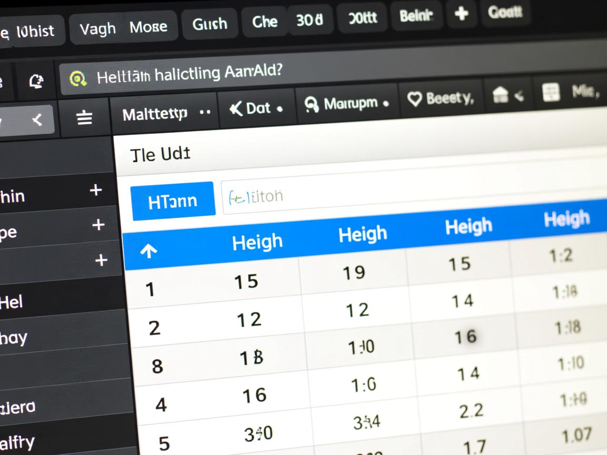Click the green search icon in address bar
The width and height of the screenshot is (607, 455).
pos(78,79)
